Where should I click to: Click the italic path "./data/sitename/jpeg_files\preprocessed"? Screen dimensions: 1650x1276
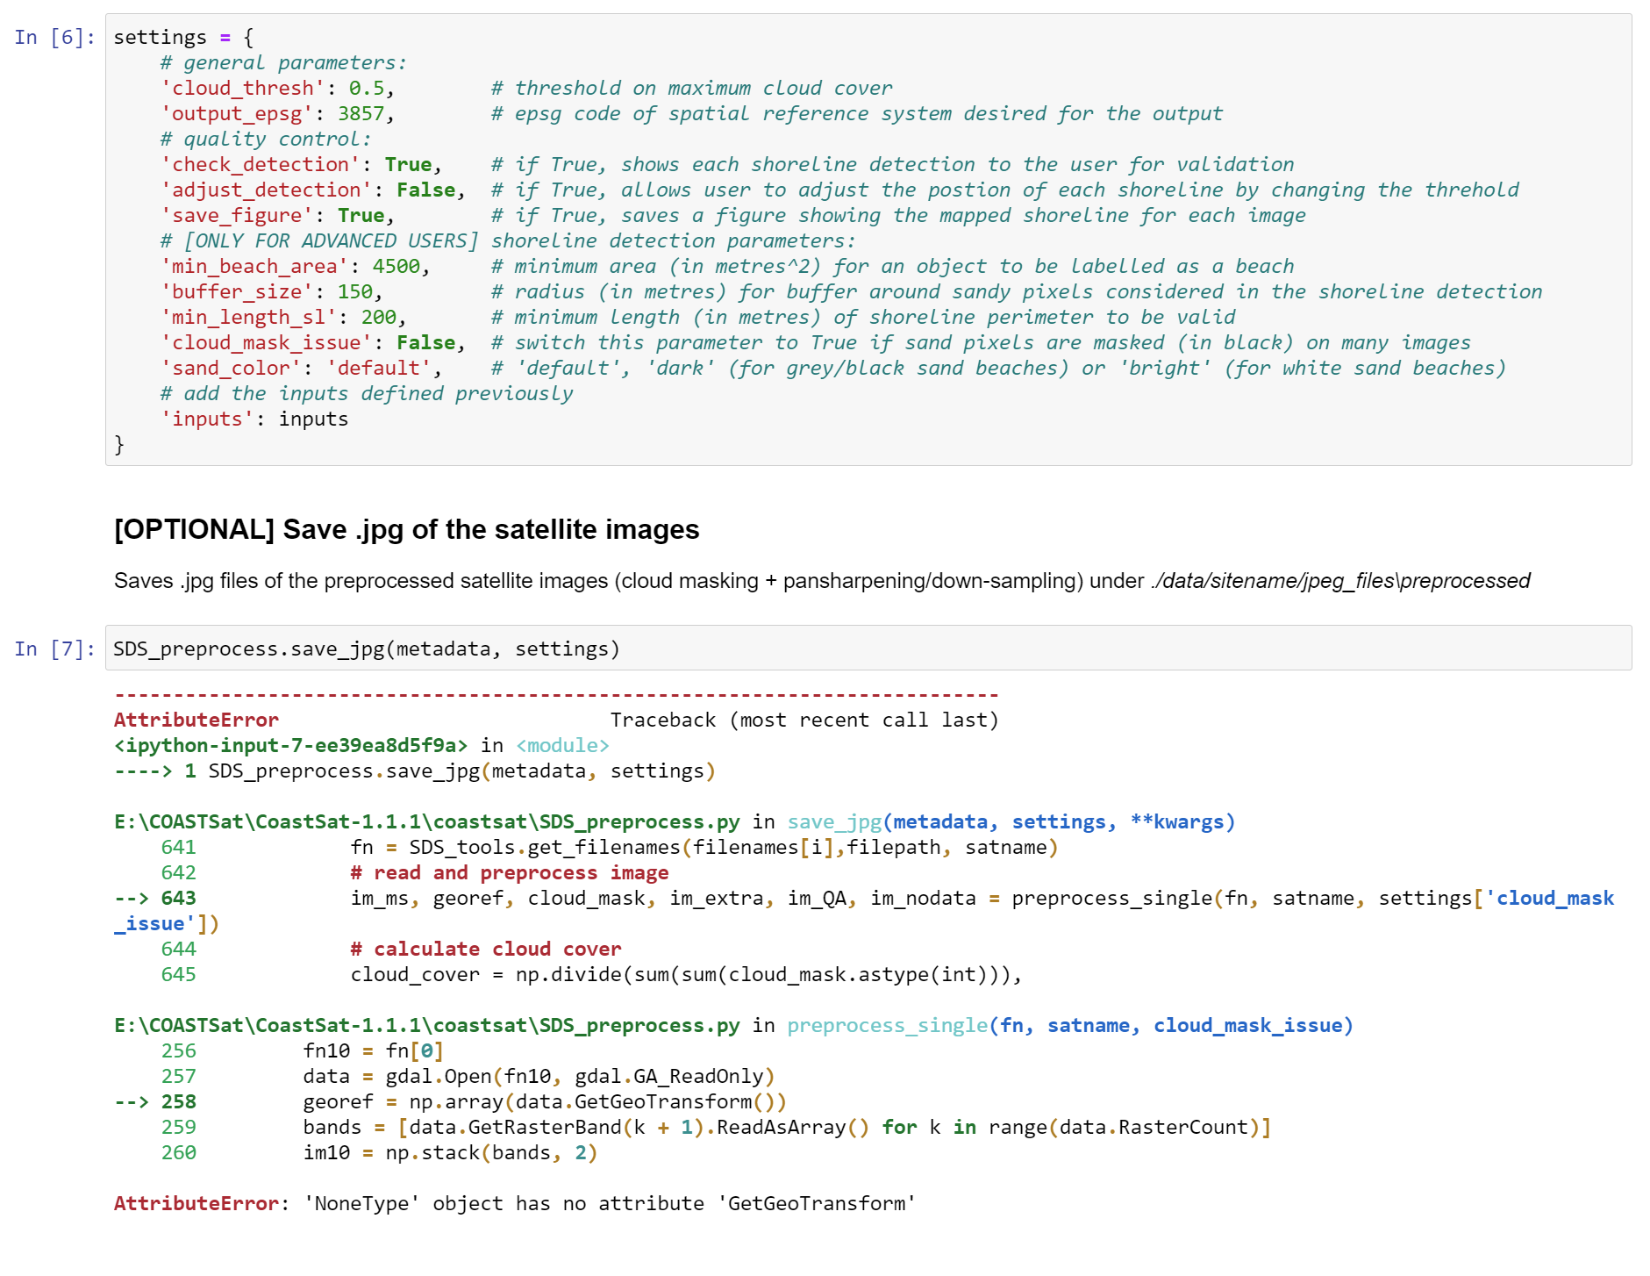tap(1340, 581)
